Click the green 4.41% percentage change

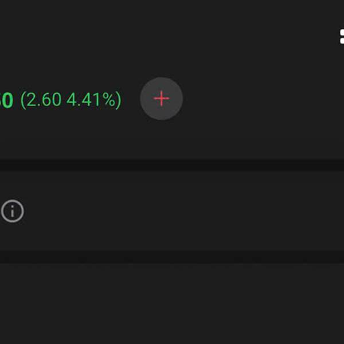pyautogui.click(x=91, y=100)
